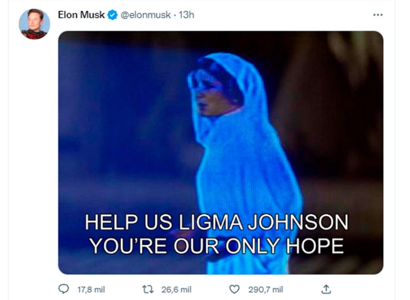The width and height of the screenshot is (410, 300).
Task: Open the display name at the top
Action: click(81, 15)
